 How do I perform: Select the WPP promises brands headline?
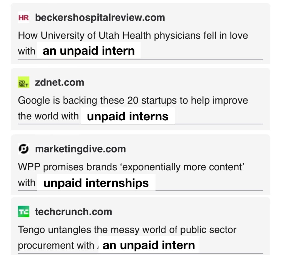click(131, 167)
